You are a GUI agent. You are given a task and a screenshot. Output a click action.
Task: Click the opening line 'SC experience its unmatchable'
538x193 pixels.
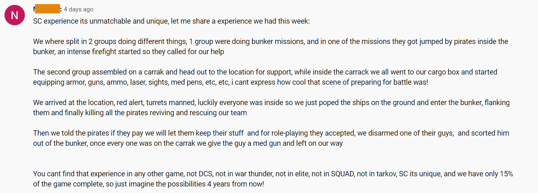click(x=171, y=21)
